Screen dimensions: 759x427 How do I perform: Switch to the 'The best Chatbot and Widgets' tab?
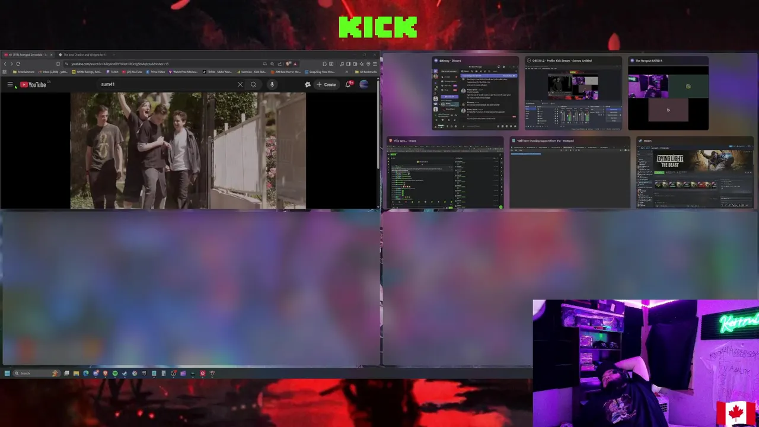coord(83,55)
